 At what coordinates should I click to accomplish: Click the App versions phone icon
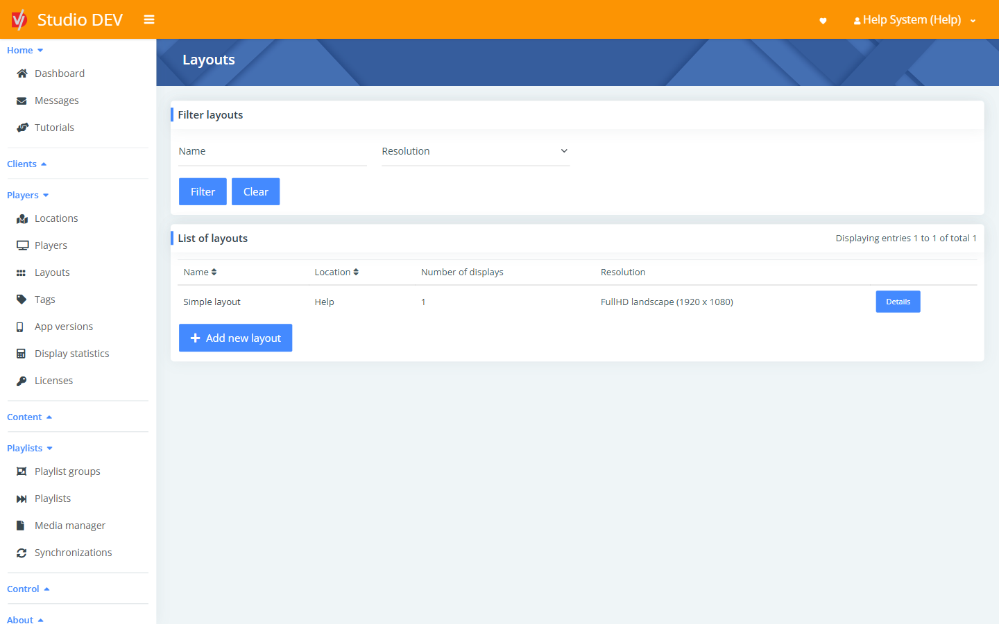(x=20, y=327)
